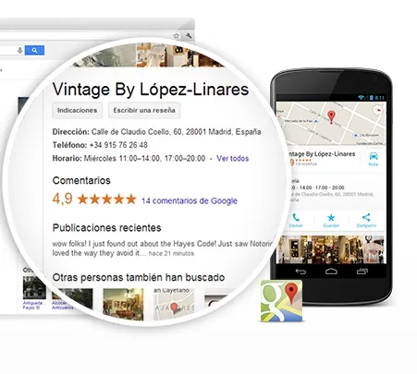The width and height of the screenshot is (417, 374).
Task: Click the bookmark star icon in browser
Action: point(177,36)
